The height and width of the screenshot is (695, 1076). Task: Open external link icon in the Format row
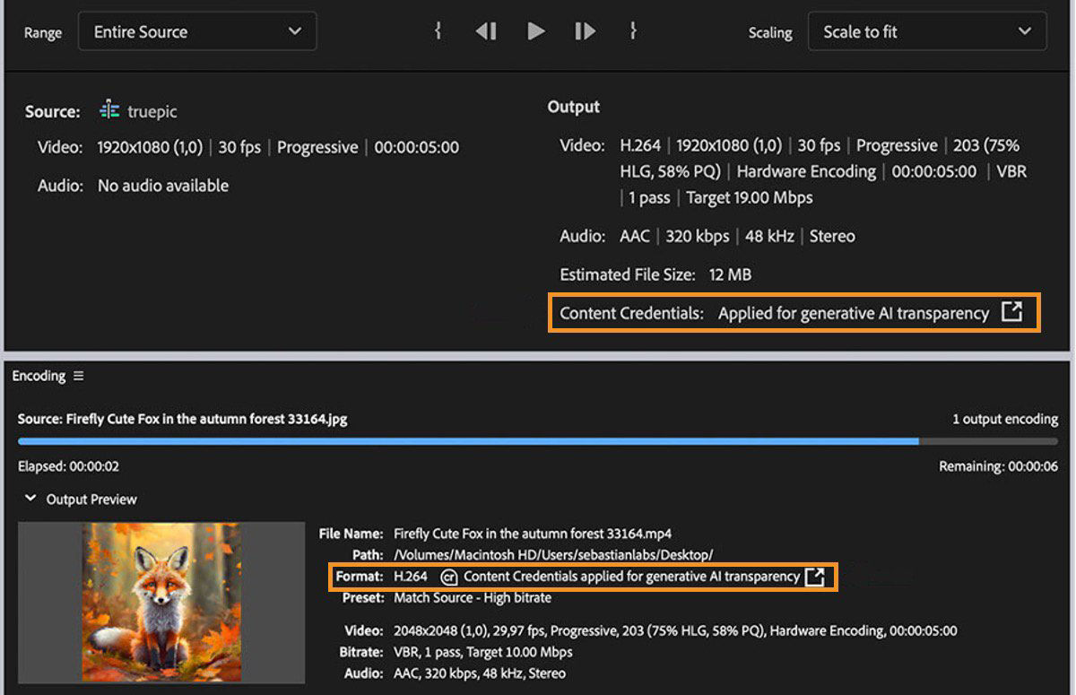tap(814, 577)
